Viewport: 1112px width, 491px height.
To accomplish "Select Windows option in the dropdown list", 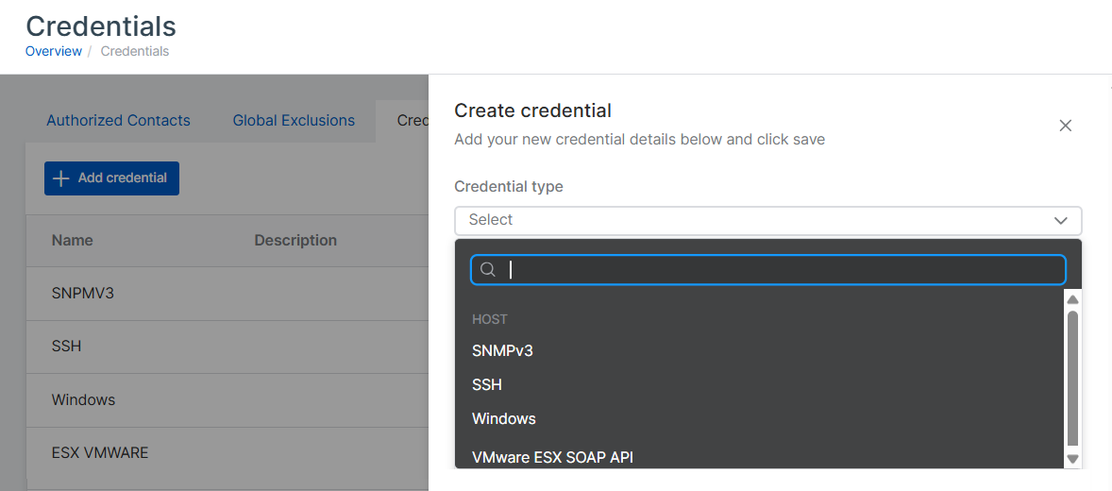I will (504, 418).
